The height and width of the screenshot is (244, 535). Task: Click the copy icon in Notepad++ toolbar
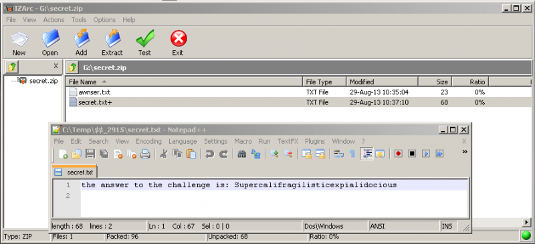pos(177,154)
